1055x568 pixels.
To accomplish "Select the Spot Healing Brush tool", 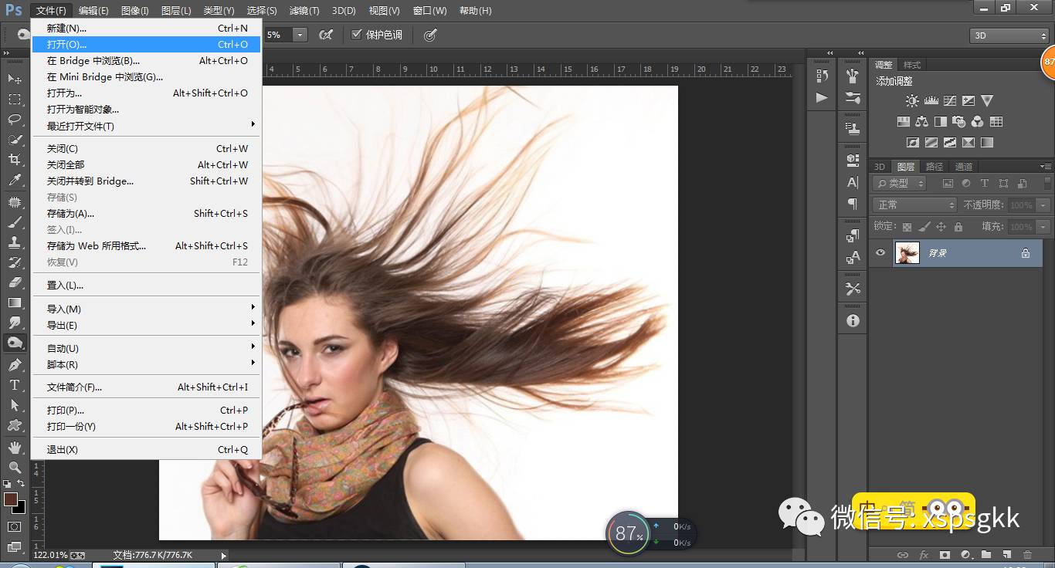I will click(15, 202).
